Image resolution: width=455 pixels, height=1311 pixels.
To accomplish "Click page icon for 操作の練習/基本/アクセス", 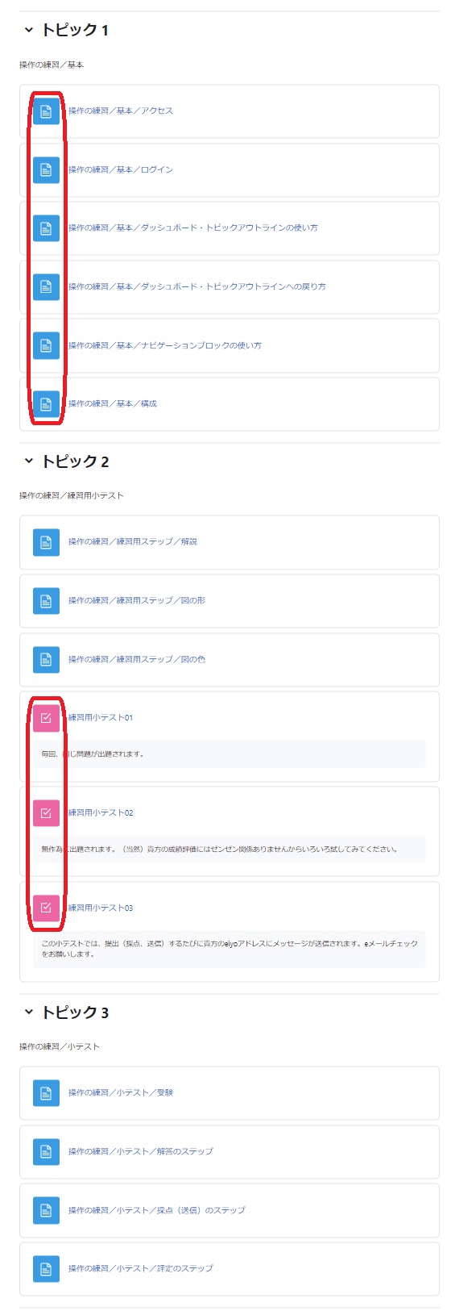I will tap(46, 111).
